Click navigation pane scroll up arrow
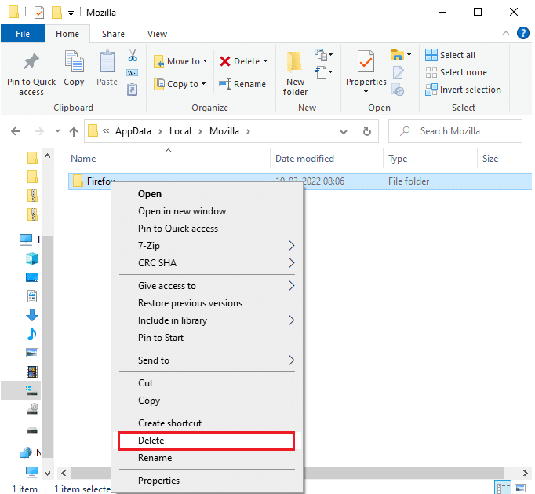 click(x=47, y=156)
